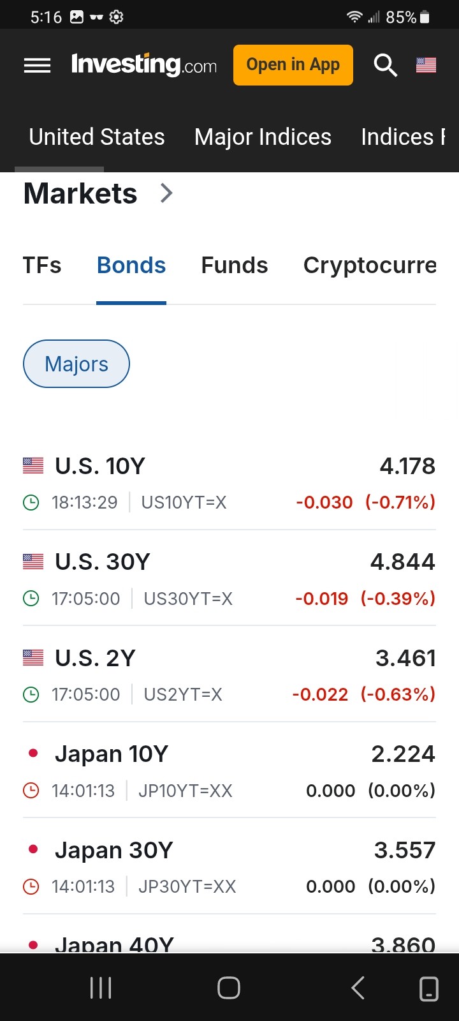Screen dimensions: 459x1021
Task: Switch to the Cryptocurrency tab
Action: (370, 265)
